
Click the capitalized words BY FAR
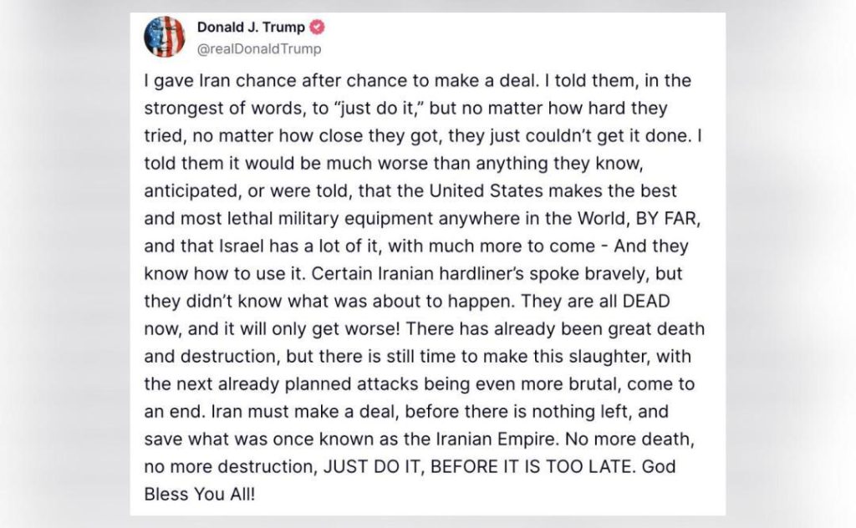[666, 218]
